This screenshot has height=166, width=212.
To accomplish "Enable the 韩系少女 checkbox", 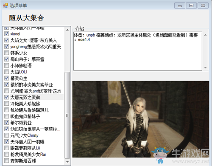I will [x=6, y=53].
